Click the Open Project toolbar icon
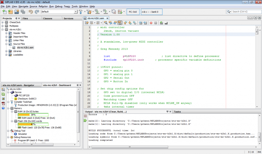This screenshot has height=154, width=262. click(x=17, y=12)
